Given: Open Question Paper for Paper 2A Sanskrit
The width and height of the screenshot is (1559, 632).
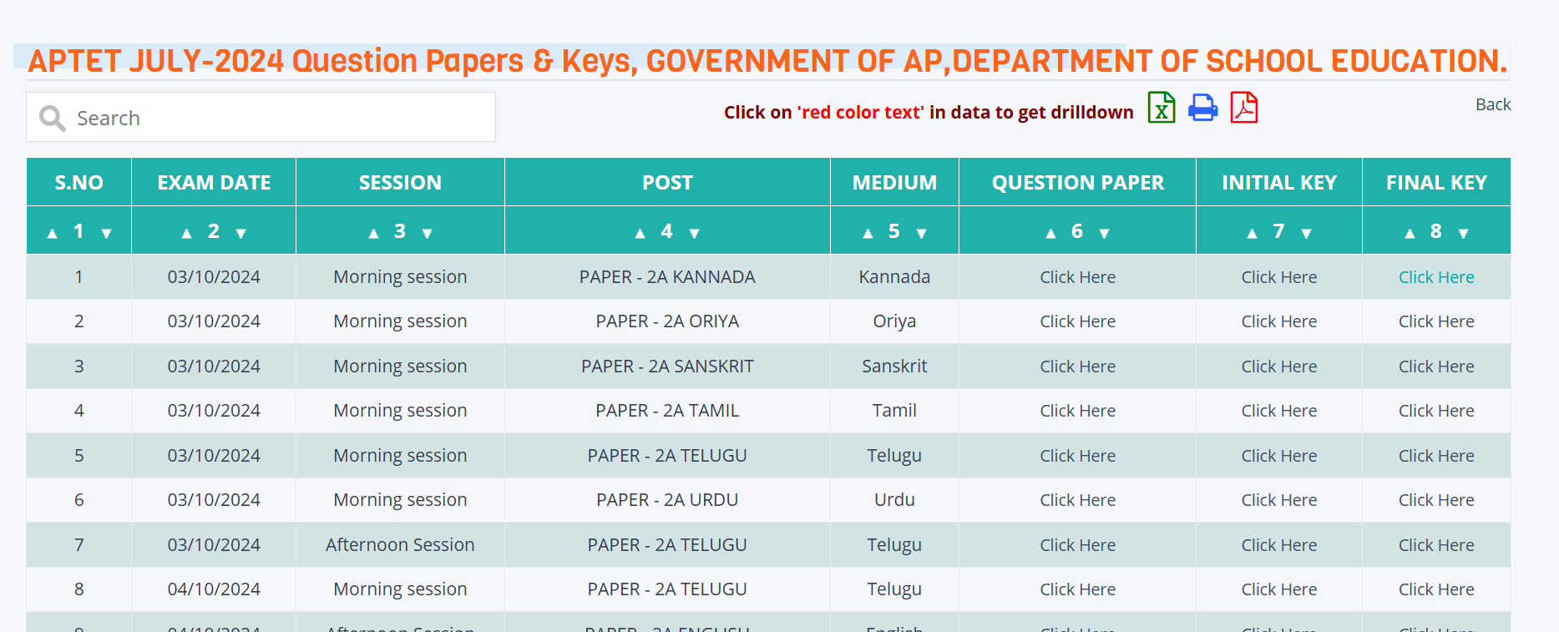Looking at the screenshot, I should click(x=1077, y=367).
